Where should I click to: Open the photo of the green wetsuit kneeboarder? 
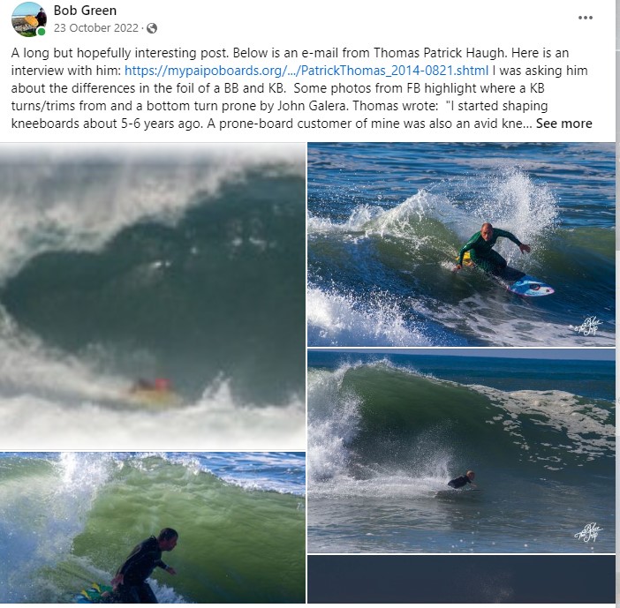click(461, 244)
